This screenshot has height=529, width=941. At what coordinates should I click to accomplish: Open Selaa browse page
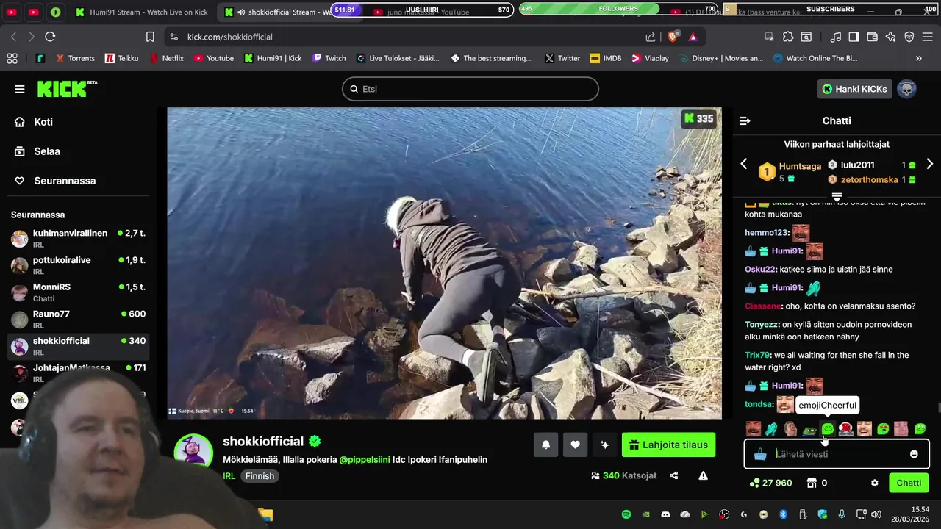tap(37, 151)
